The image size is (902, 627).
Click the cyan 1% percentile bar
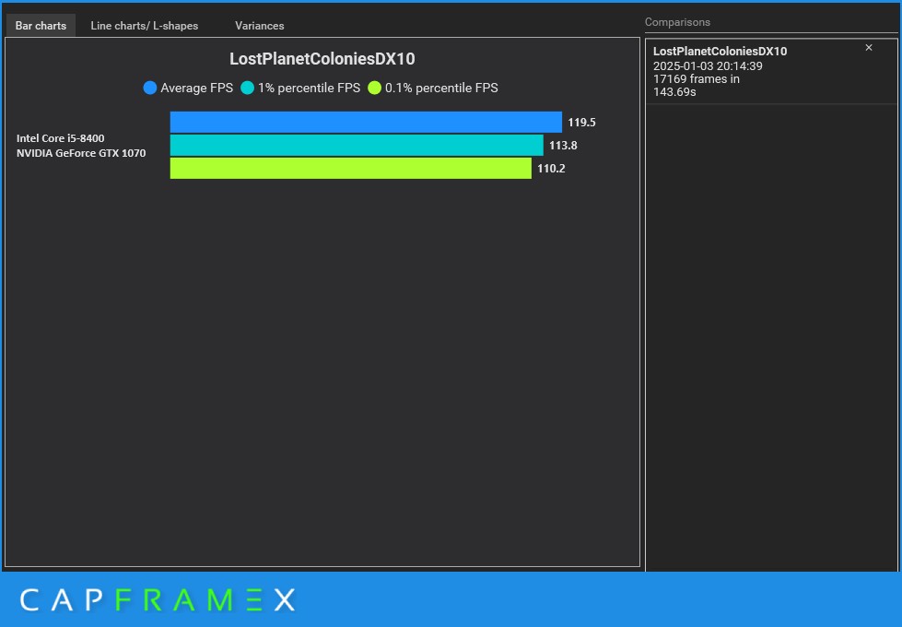pos(357,145)
